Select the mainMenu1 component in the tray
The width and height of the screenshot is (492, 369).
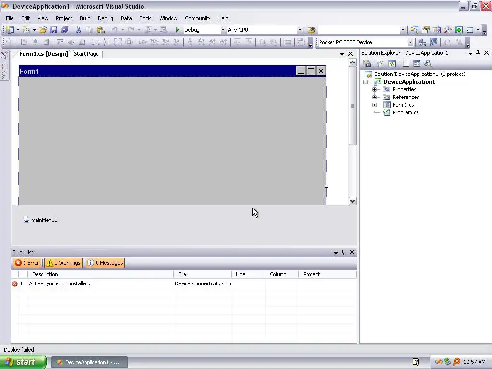coord(40,220)
